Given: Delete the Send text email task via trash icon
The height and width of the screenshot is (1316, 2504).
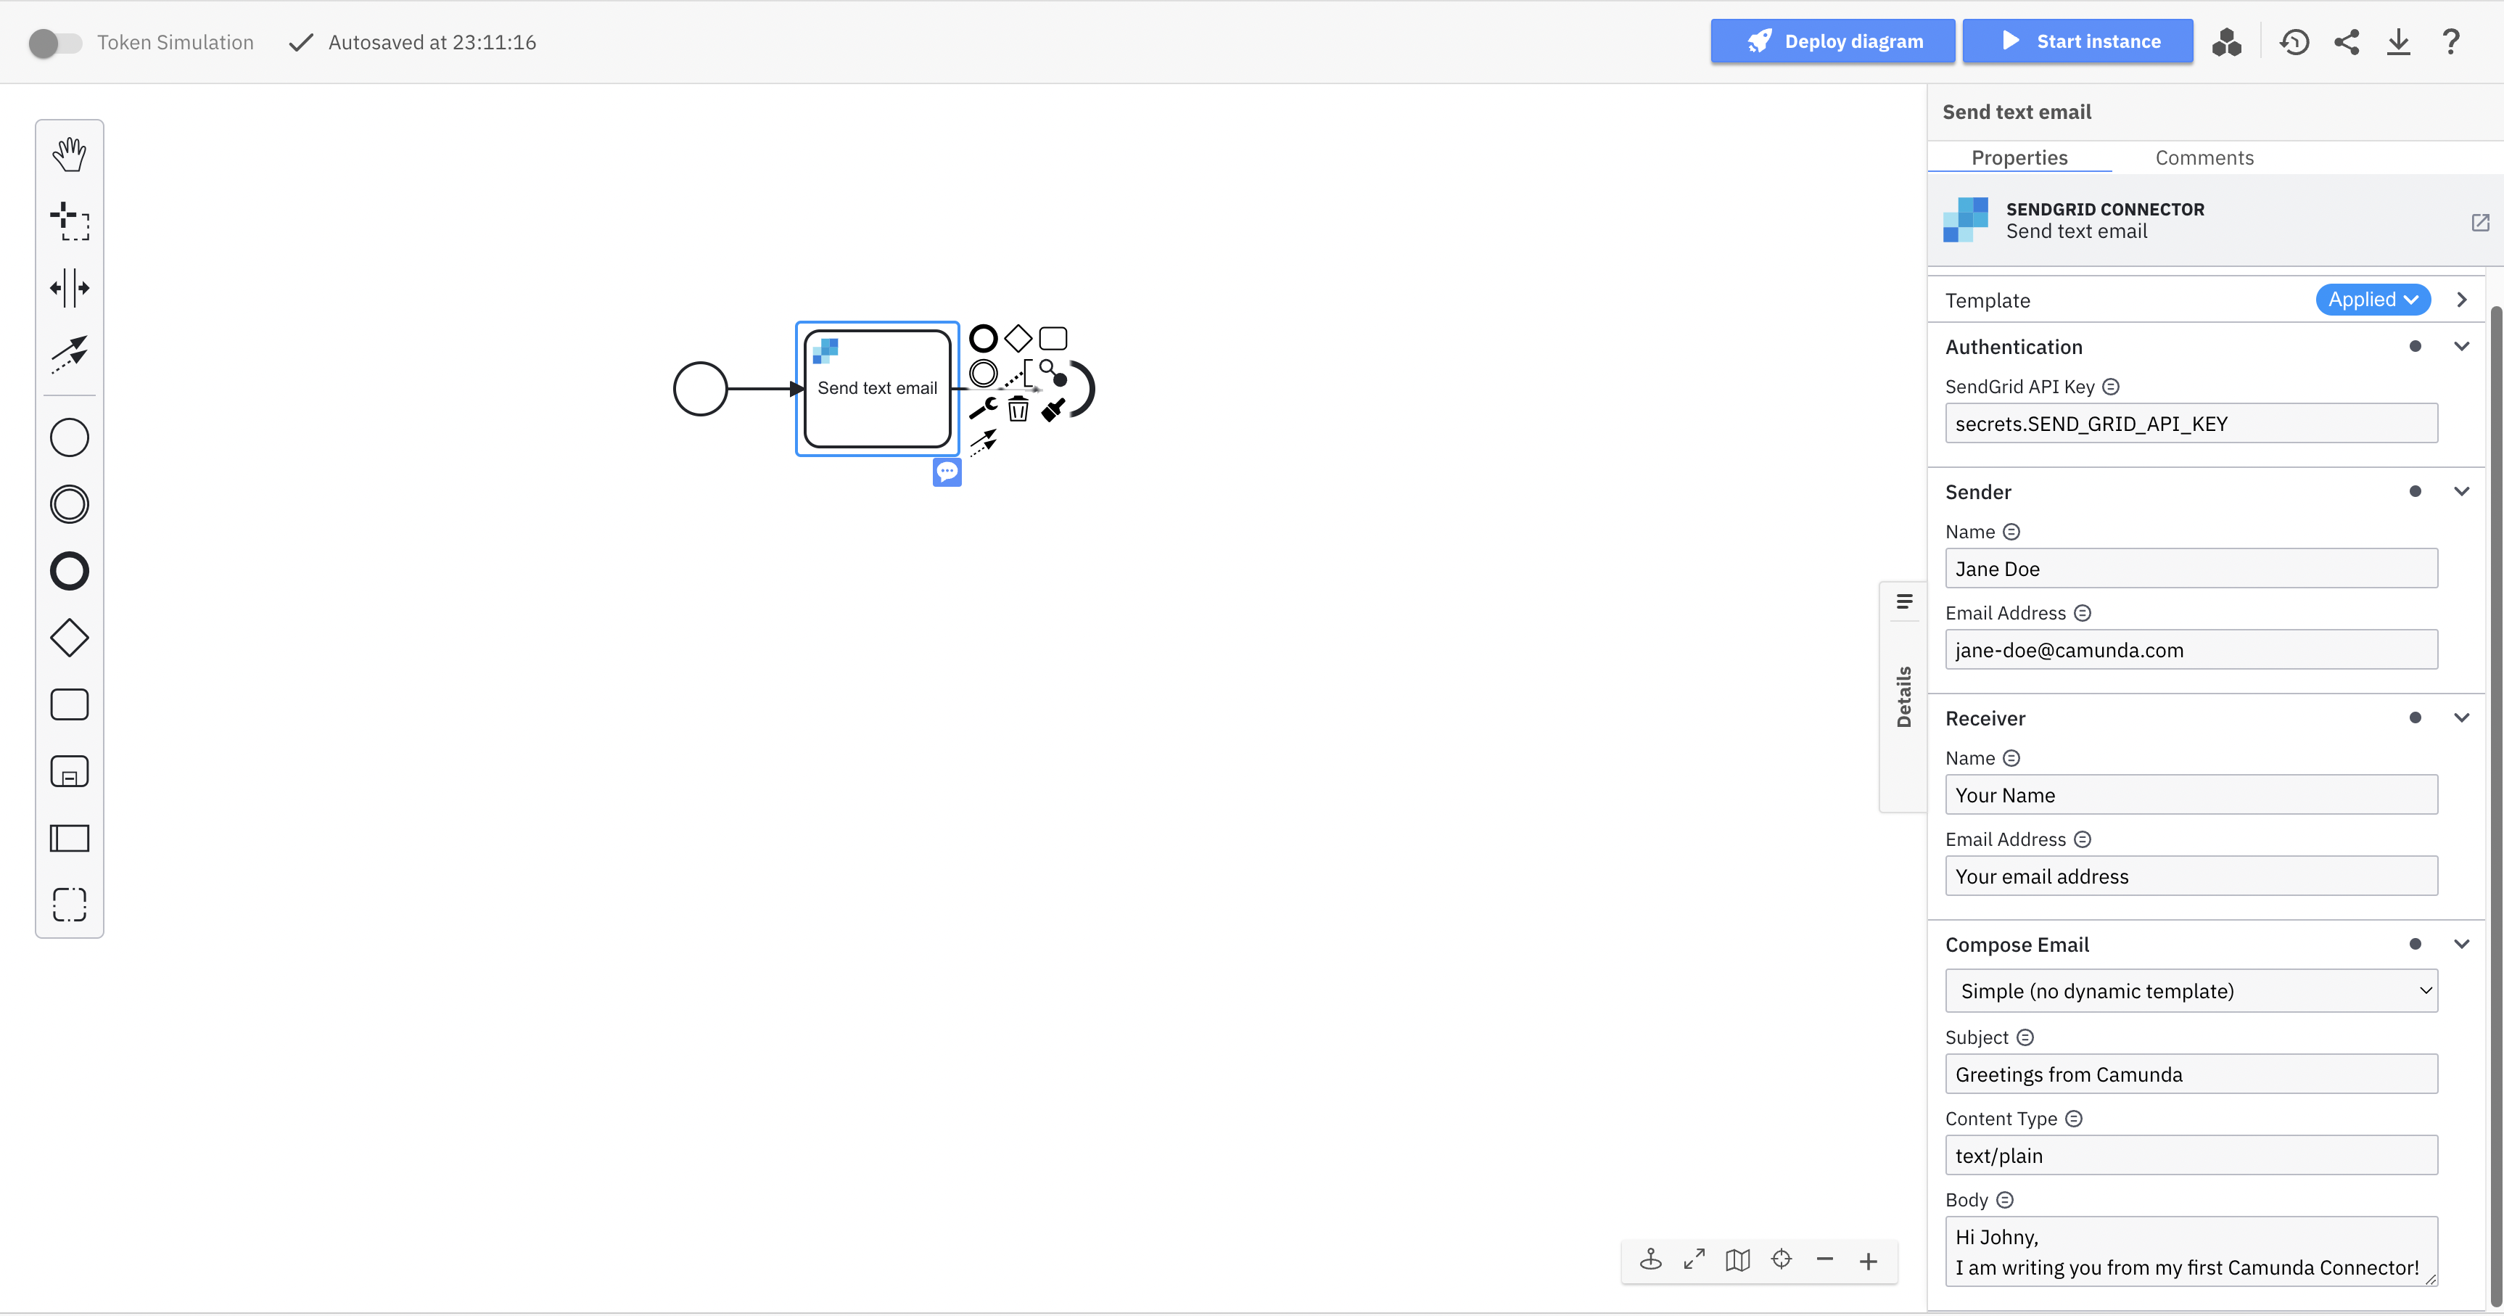Looking at the screenshot, I should 1018,409.
